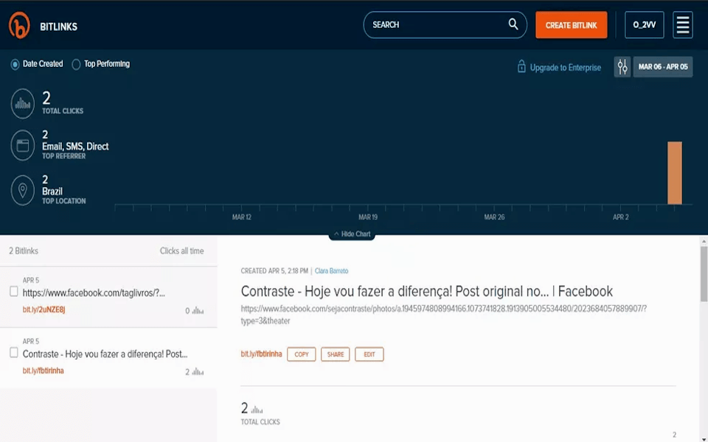Screen dimensions: 708x442
Task: Select the Date Created radio option
Action: click(x=15, y=64)
